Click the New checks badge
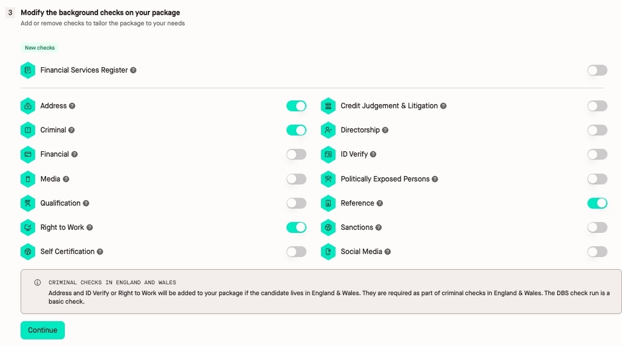Image resolution: width=622 pixels, height=346 pixels. click(x=40, y=48)
